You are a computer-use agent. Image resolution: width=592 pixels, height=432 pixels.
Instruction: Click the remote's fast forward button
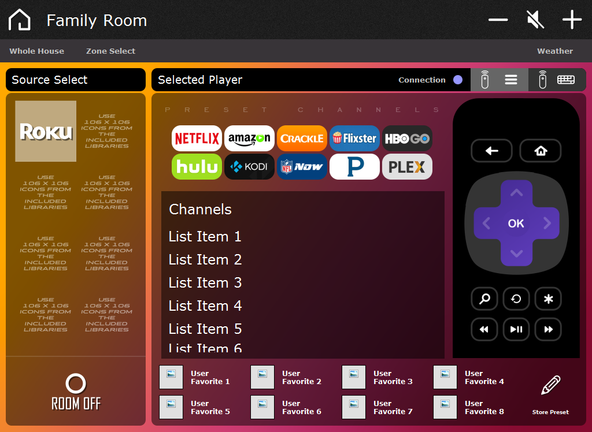click(x=548, y=329)
